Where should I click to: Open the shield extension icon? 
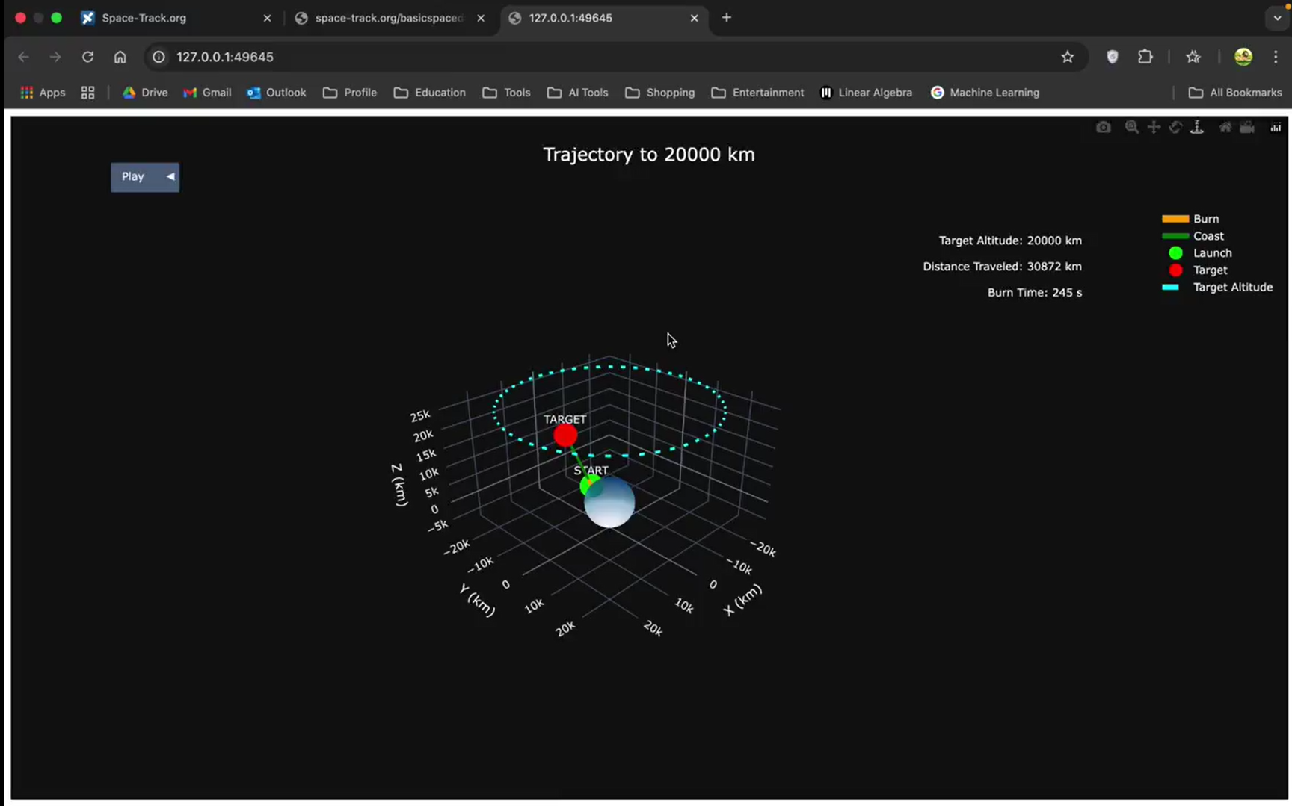click(x=1113, y=57)
